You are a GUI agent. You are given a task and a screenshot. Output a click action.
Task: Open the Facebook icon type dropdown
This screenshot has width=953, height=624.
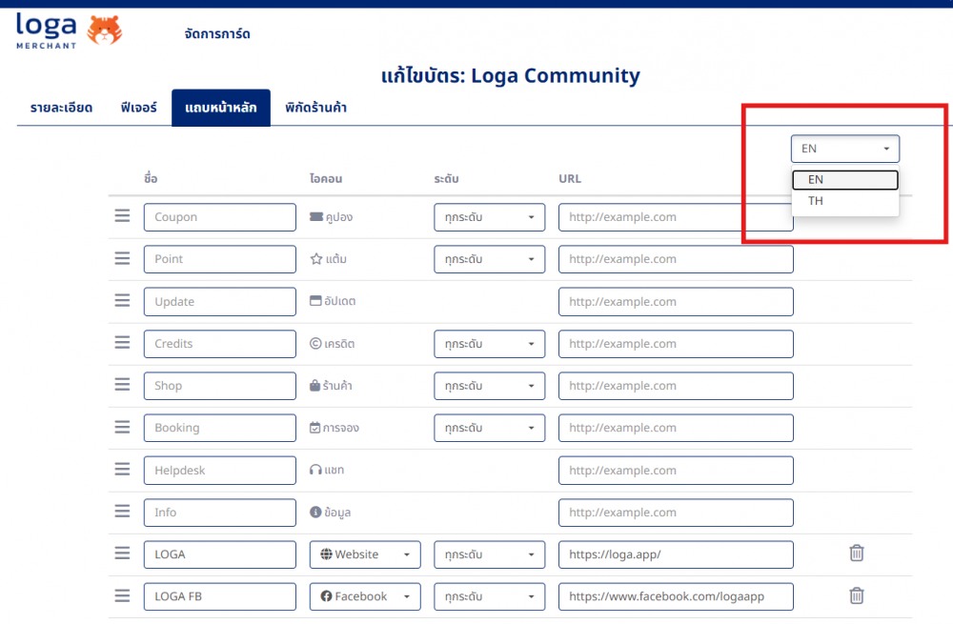365,596
